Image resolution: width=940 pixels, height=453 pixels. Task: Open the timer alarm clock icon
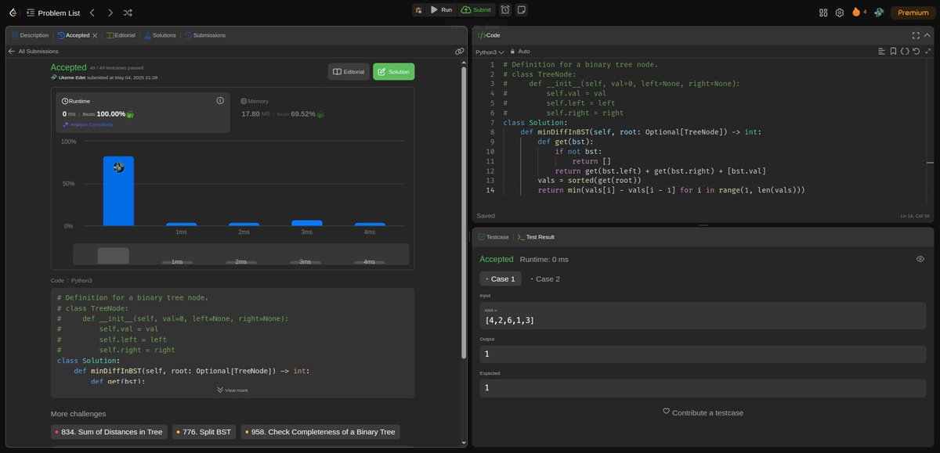click(505, 10)
